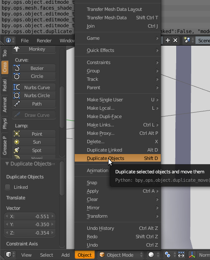Choose Duplicate Linked

(x=118, y=150)
